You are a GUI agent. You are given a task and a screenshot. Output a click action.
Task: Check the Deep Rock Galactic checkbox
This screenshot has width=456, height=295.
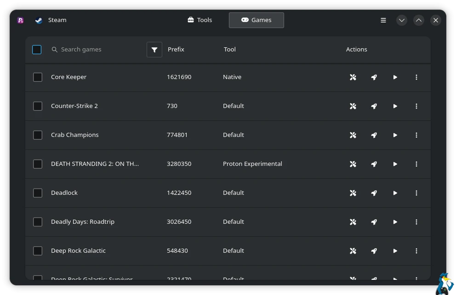coord(38,250)
